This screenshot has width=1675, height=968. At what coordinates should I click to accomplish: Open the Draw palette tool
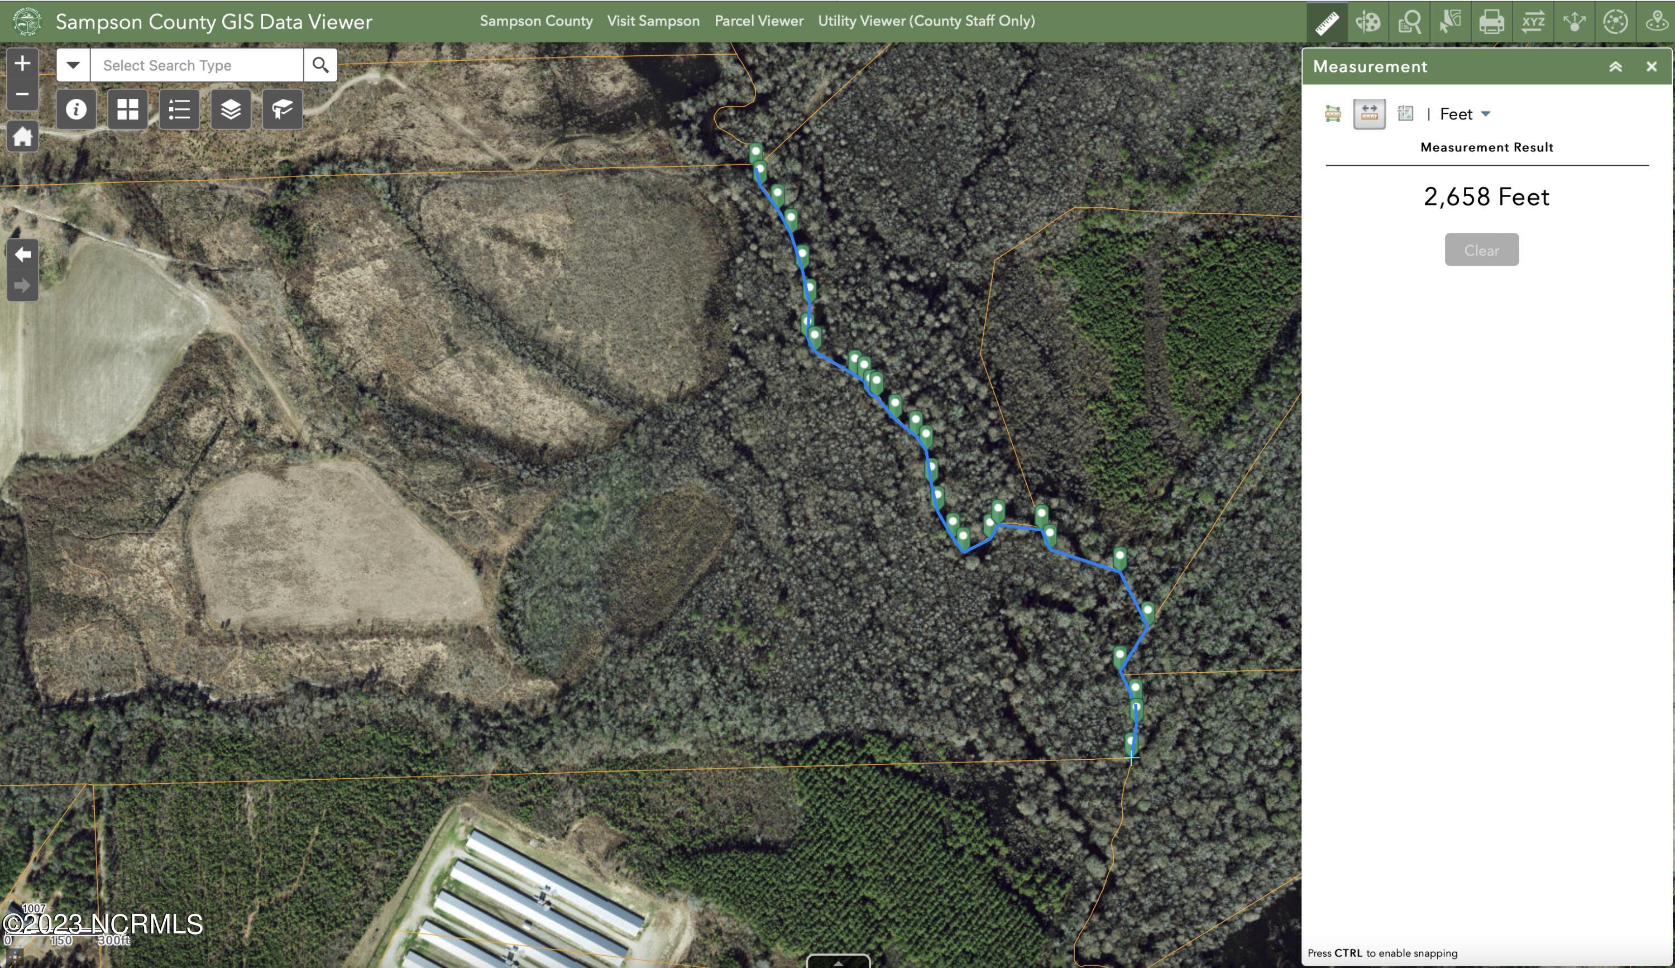coord(1368,22)
